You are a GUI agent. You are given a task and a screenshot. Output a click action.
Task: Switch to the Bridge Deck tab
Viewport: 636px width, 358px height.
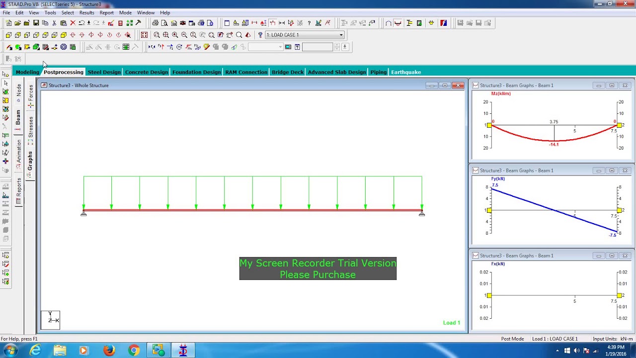[x=288, y=72]
